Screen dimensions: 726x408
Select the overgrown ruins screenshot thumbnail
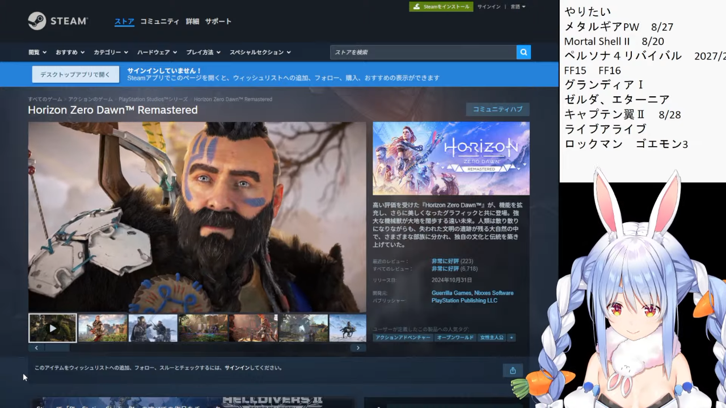pos(303,328)
